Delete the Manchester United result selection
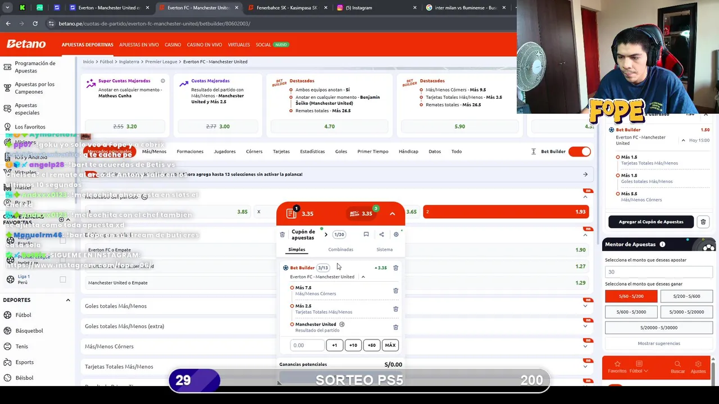Viewport: 719px width, 404px height. pyautogui.click(x=395, y=327)
